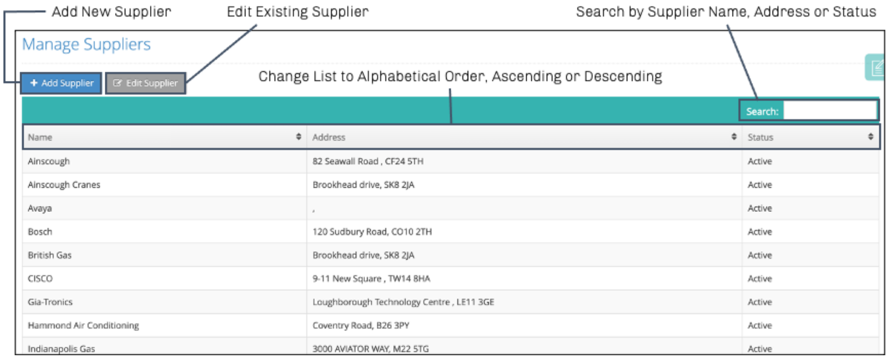This screenshot has height=358, width=889.
Task: Select the Gia-Tronics supplier row
Action: [x=451, y=302]
